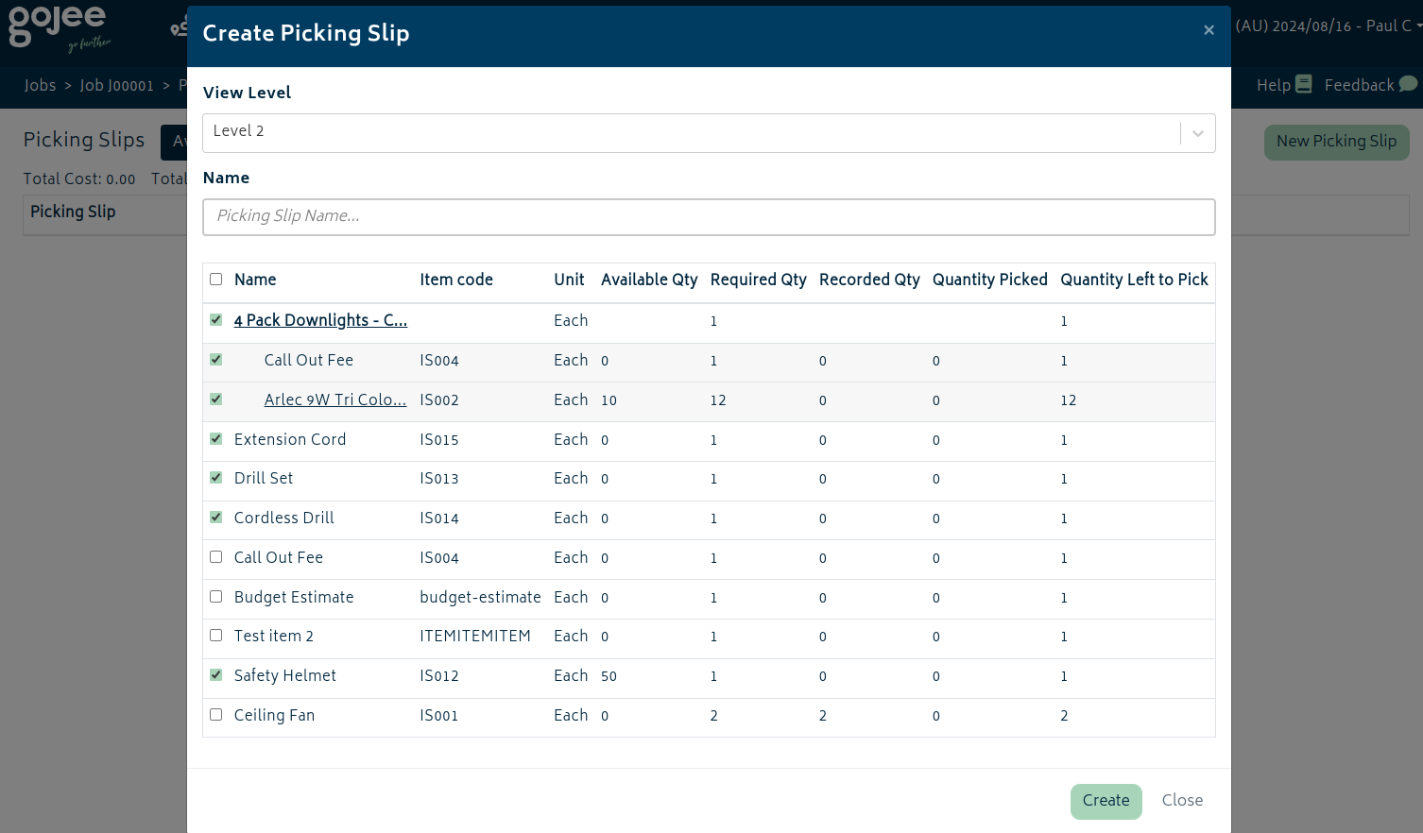Open the Paul C user menu
Screen dimensions: 1423x833
1329,25
